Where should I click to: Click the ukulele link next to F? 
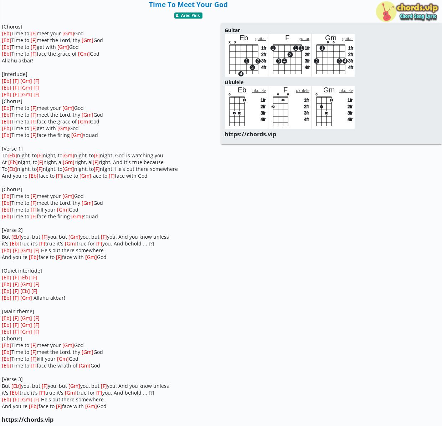303,91
